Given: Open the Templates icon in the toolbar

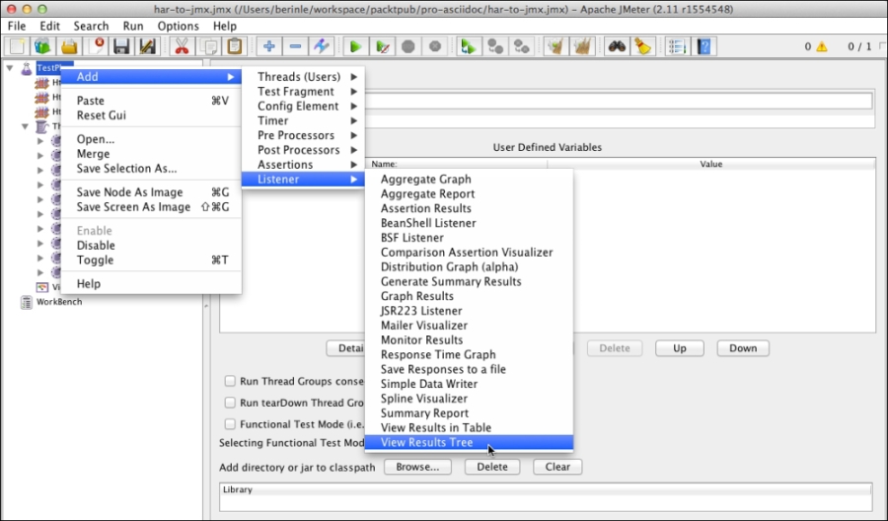Looking at the screenshot, I should pyautogui.click(x=43, y=46).
